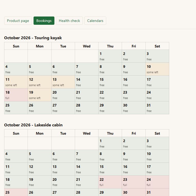Select the Bookings tab
This screenshot has height=196, width=196.
(x=44, y=21)
